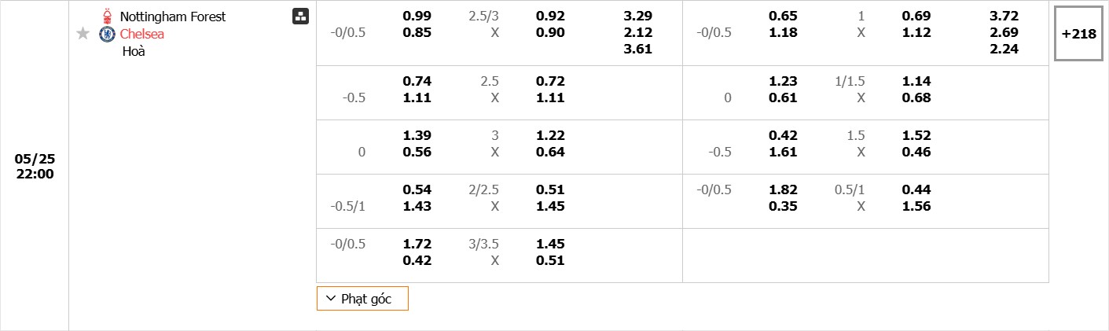Choose under odds 1.45 for 2/2.5 line
Viewport: 1109px width, 331px height.
click(550, 206)
